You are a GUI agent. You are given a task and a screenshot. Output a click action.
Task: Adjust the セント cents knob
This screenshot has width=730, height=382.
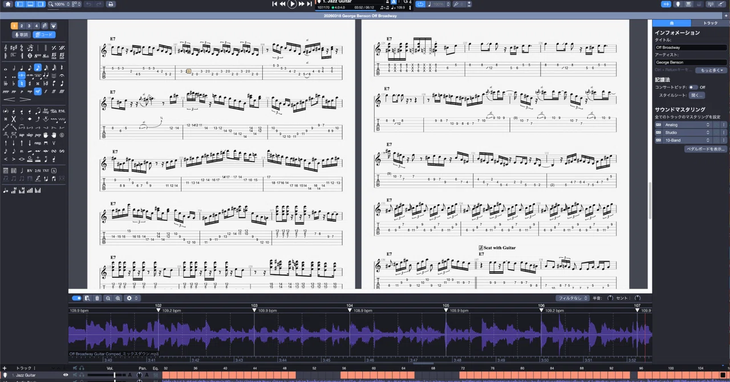pyautogui.click(x=638, y=298)
